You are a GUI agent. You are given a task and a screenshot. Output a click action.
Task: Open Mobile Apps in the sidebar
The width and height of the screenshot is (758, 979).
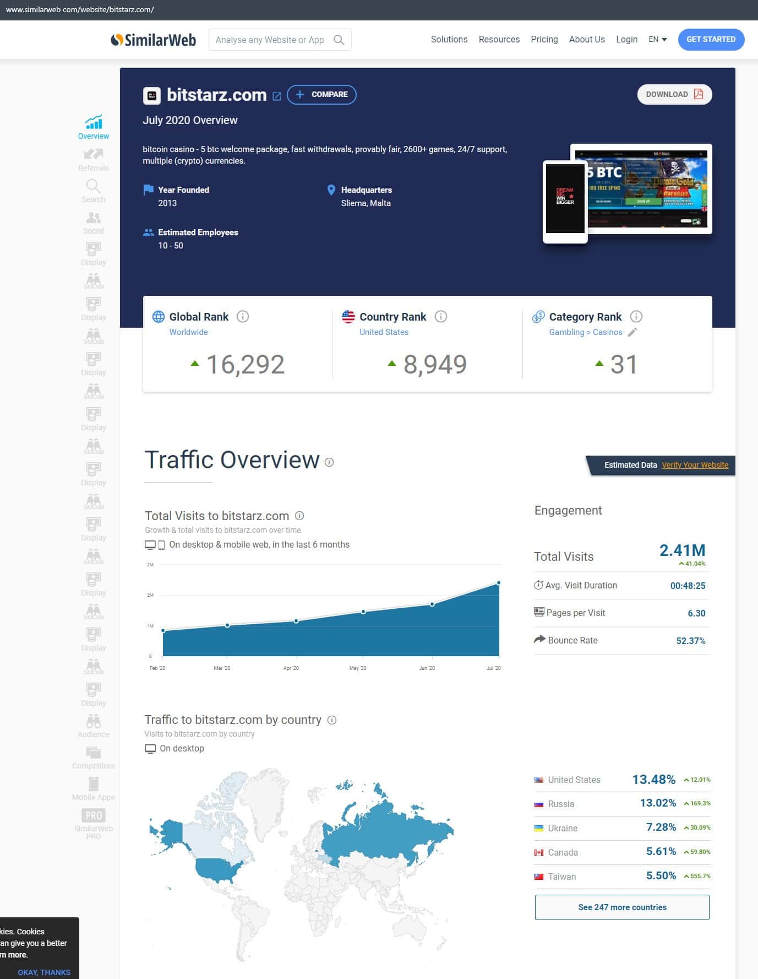click(x=94, y=789)
